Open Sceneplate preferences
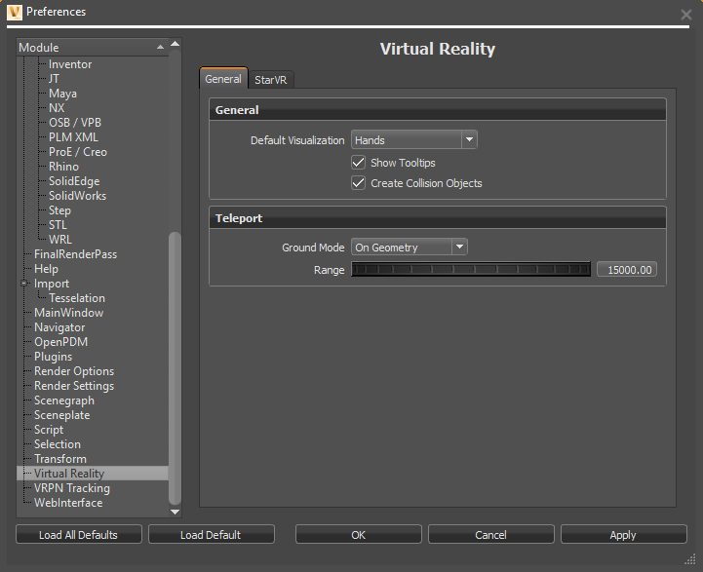 tap(61, 415)
